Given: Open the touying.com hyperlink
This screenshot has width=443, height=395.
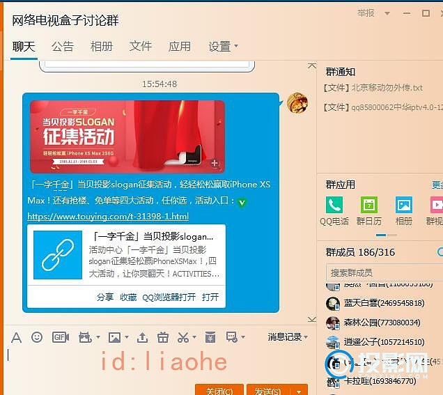Looking at the screenshot, I should [108, 217].
